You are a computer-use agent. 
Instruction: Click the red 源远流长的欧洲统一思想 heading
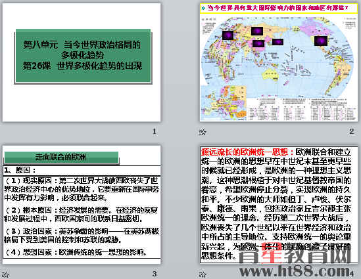point(247,152)
